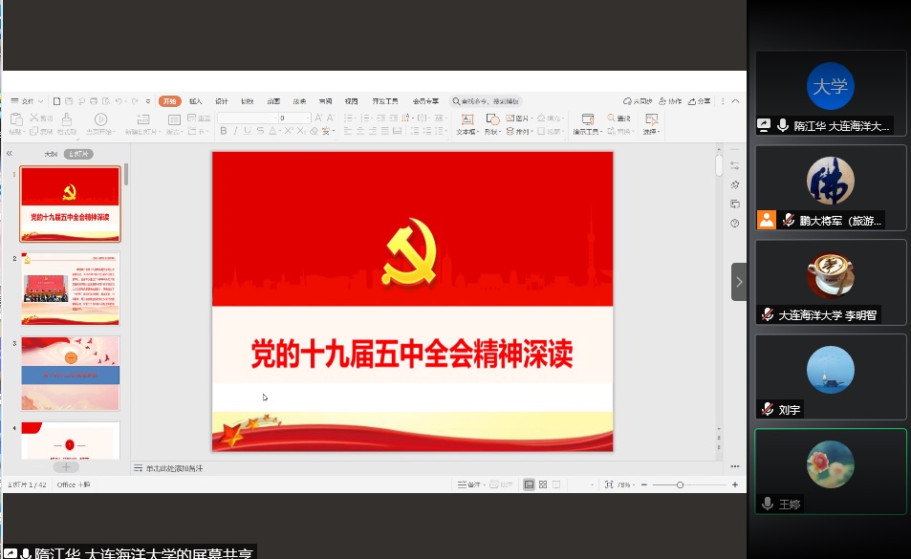Click the Format Painter (格式刷) icon
The height and width of the screenshot is (559, 911).
(x=66, y=123)
